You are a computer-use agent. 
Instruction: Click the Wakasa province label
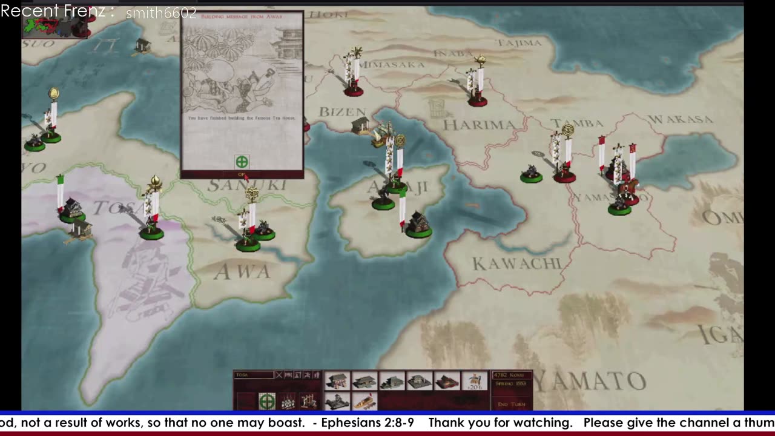(x=680, y=119)
